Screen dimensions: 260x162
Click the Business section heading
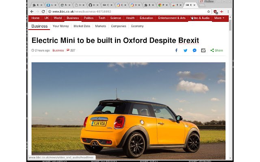[x=39, y=26]
